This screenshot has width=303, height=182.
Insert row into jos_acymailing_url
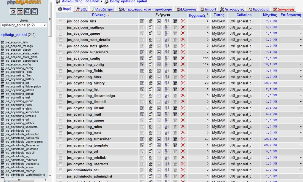[x=167, y=151]
